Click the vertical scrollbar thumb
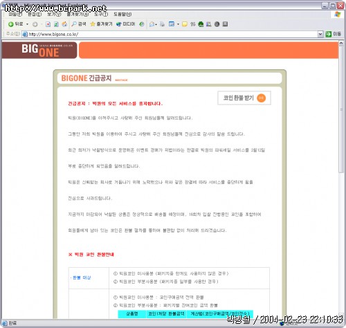The height and width of the screenshot is (328, 346). 341,109
